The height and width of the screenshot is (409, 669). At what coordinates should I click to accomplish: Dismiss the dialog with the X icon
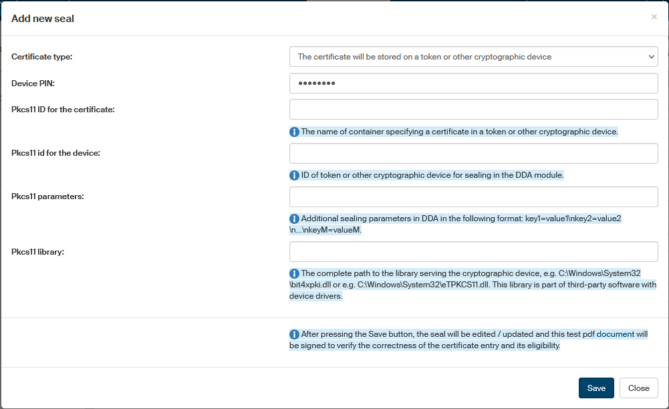[654, 17]
